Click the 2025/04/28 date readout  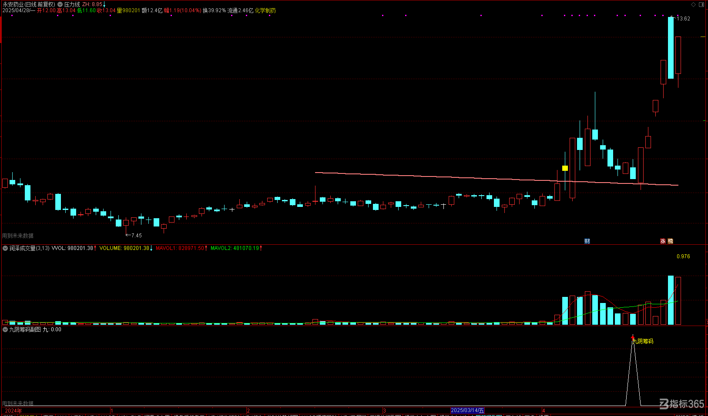(x=16, y=10)
